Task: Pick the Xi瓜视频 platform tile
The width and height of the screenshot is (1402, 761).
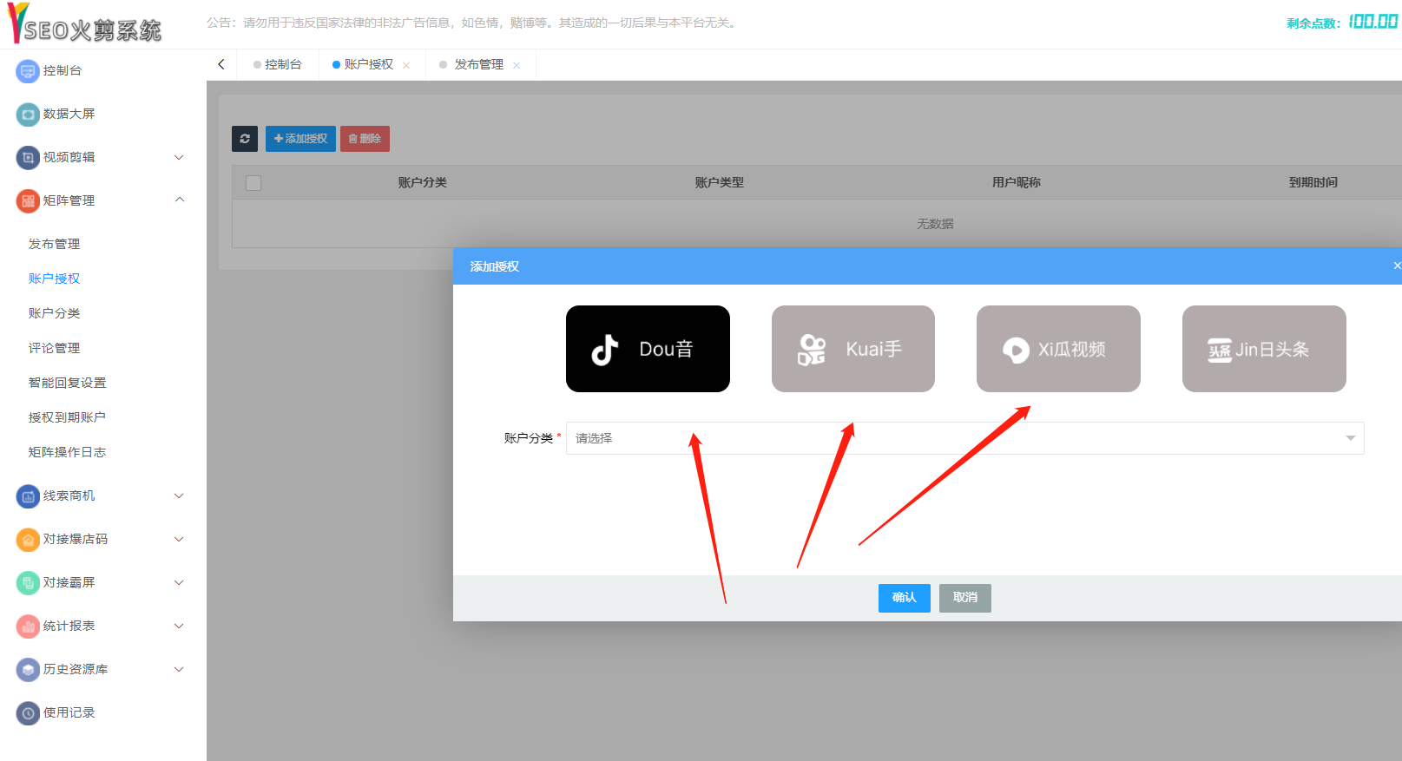Action: 1057,349
